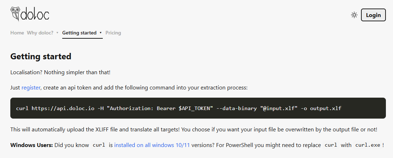Follow the register link

tap(31, 87)
